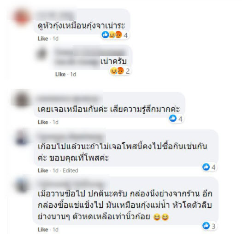Like the เคยเจอเหมือนกันค่ะ comment
Viewport: 242px width, 234px height.
[43, 122]
